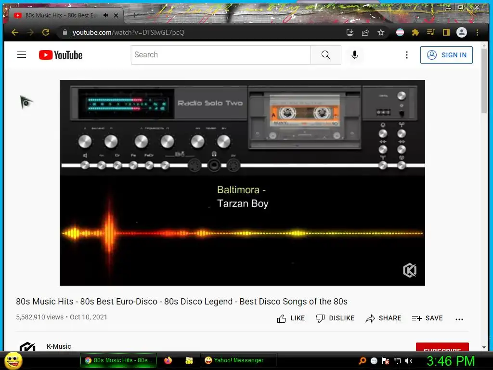The height and width of the screenshot is (370, 493).
Task: Toggle the browser side panel icon
Action: (446, 32)
